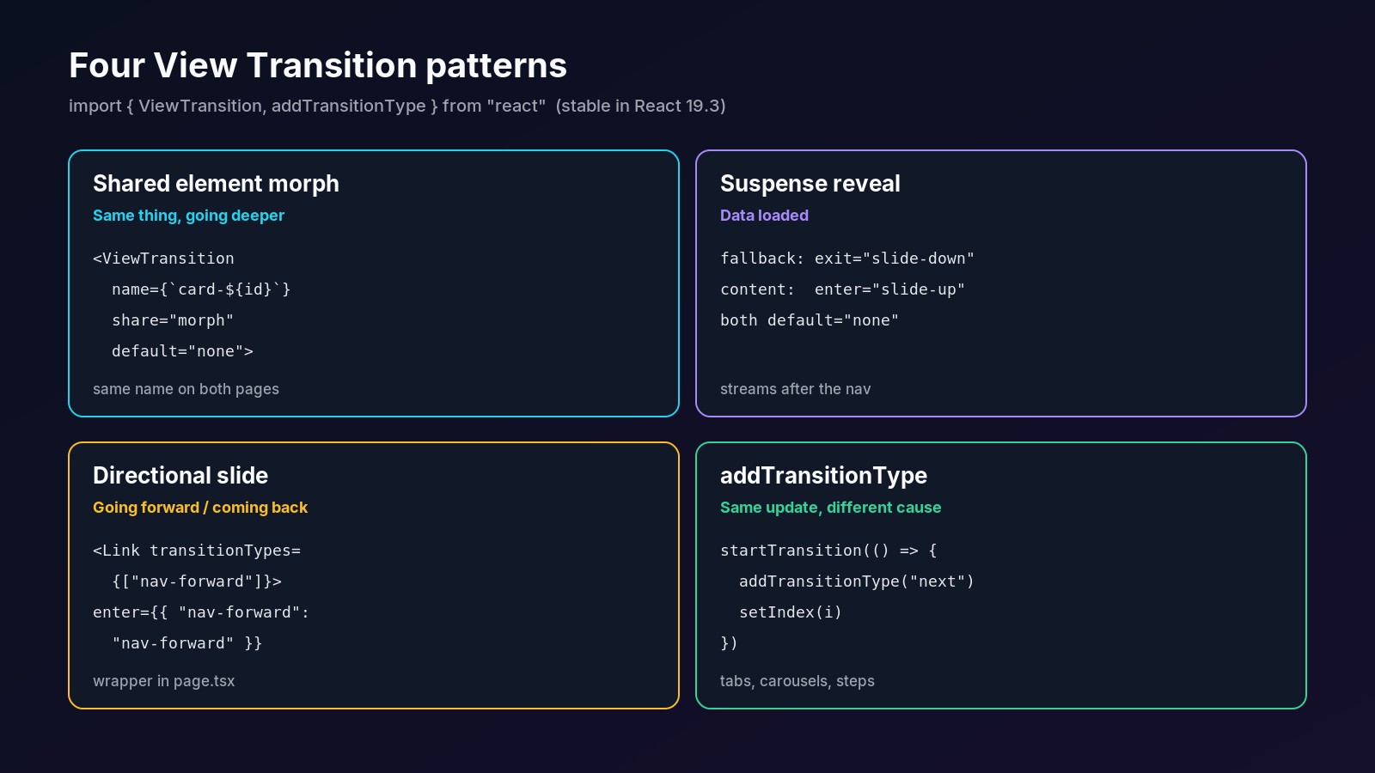The image size is (1375, 773).
Task: Click the 'name={`card-${id}`}' code line
Action: tap(201, 289)
